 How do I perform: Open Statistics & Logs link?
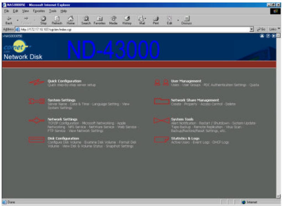(185, 138)
